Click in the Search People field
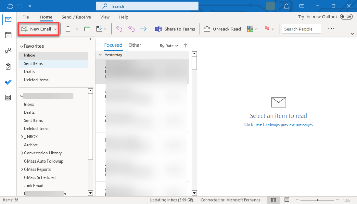The image size is (357, 204). 301,29
